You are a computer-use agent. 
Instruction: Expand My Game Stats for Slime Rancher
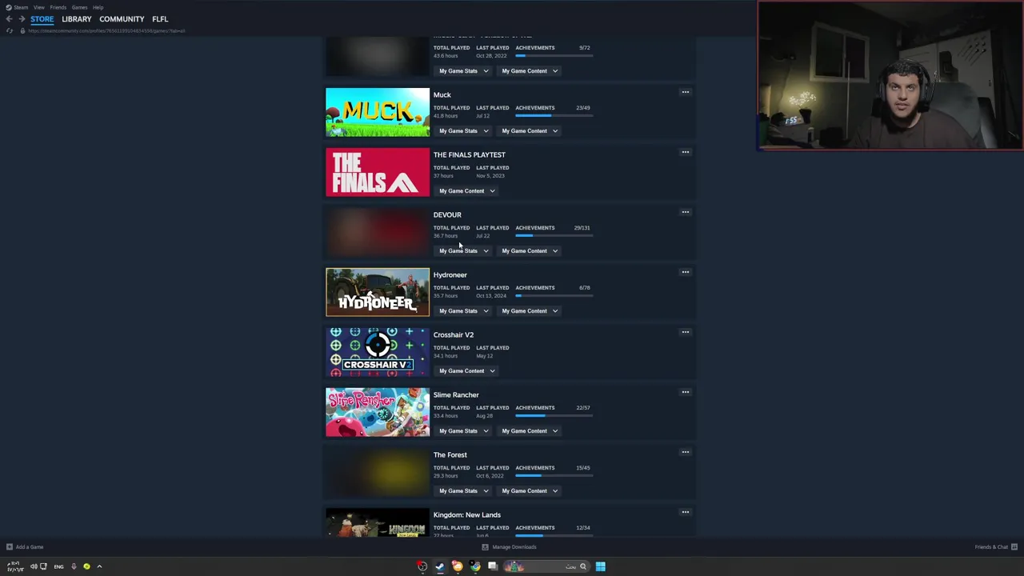tap(463, 431)
